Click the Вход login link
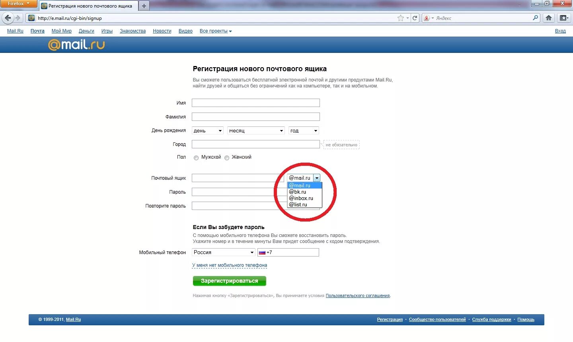 point(560,31)
